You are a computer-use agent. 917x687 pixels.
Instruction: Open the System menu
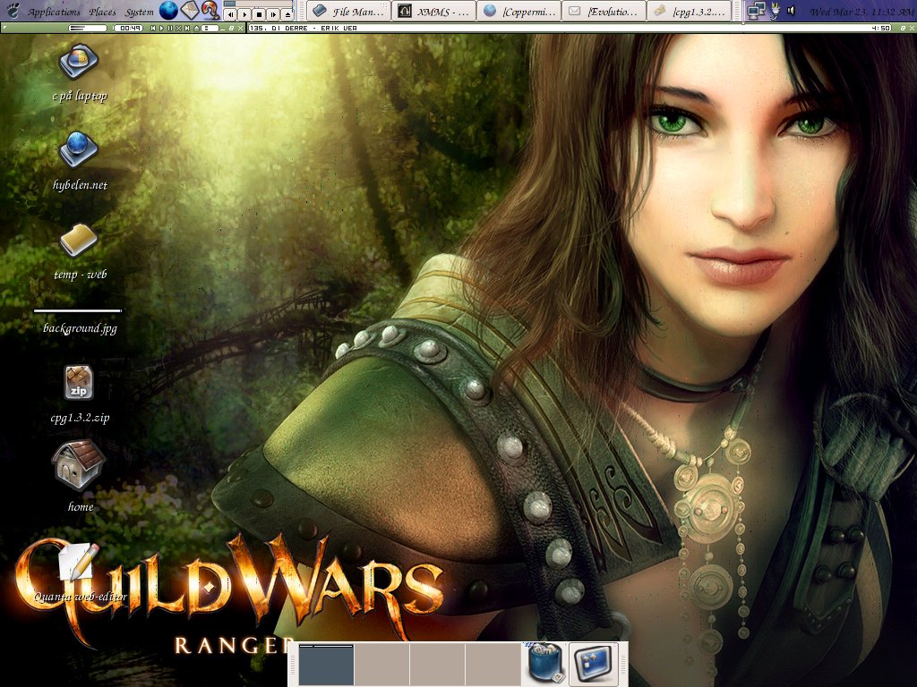139,13
